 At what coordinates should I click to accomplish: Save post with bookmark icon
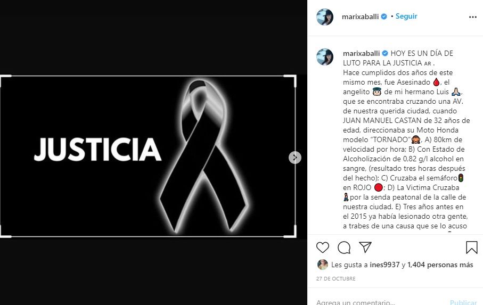coord(472,248)
